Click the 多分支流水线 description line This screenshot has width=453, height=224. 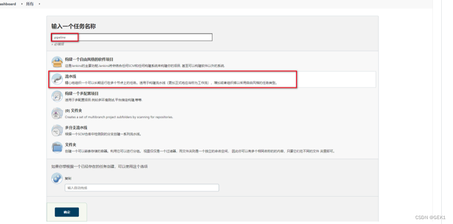click(x=103, y=134)
